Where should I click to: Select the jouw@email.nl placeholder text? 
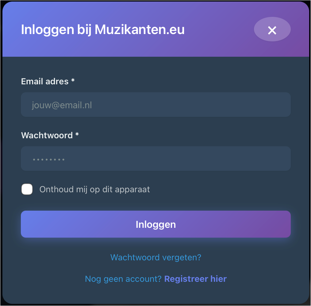pos(62,105)
